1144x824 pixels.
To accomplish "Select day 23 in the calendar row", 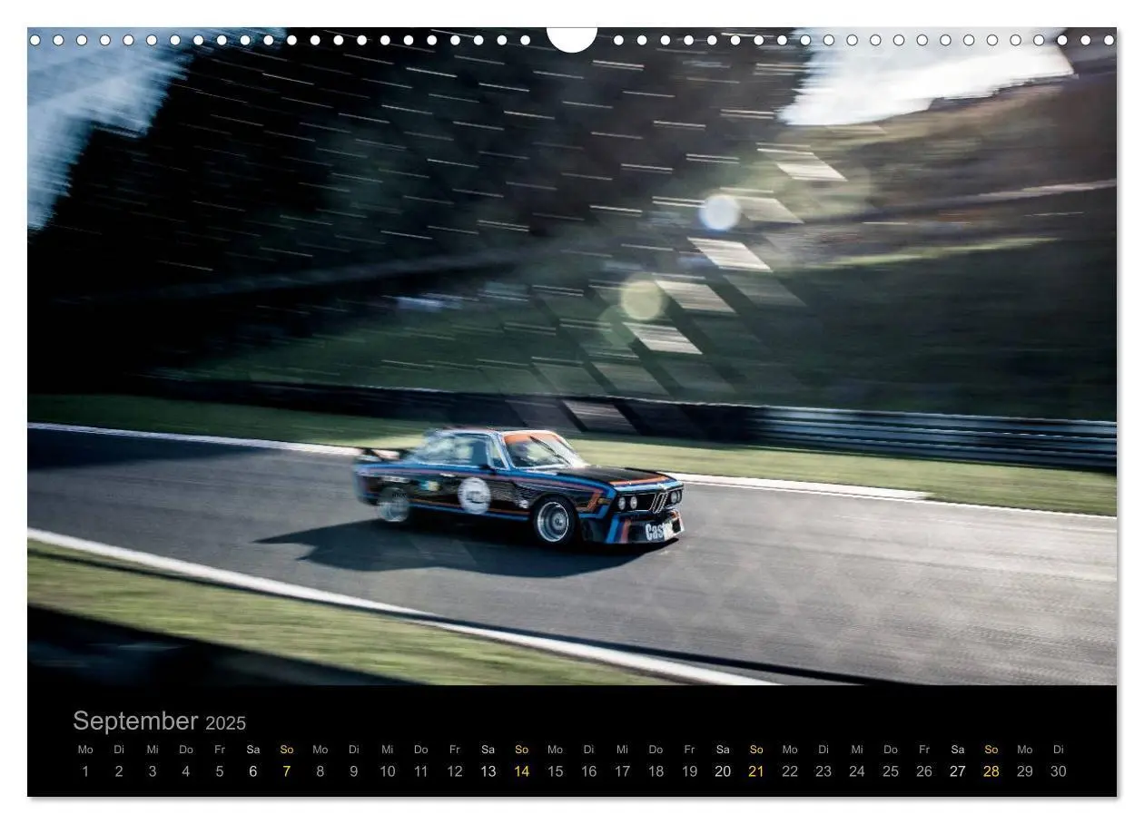I will (823, 771).
